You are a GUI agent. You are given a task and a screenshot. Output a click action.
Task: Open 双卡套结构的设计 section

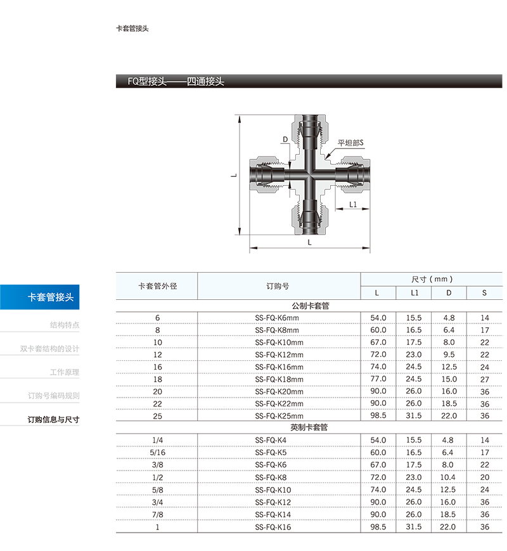[49, 349]
